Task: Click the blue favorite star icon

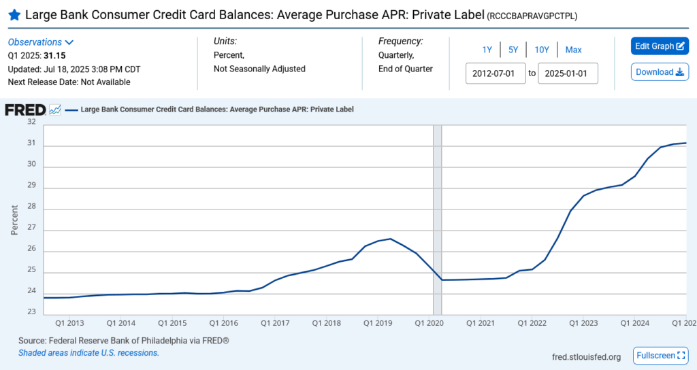Action: 14,14
